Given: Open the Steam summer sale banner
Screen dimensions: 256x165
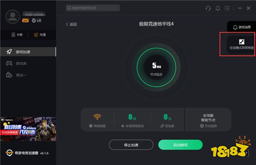Looking at the screenshot, I should tap(28, 129).
